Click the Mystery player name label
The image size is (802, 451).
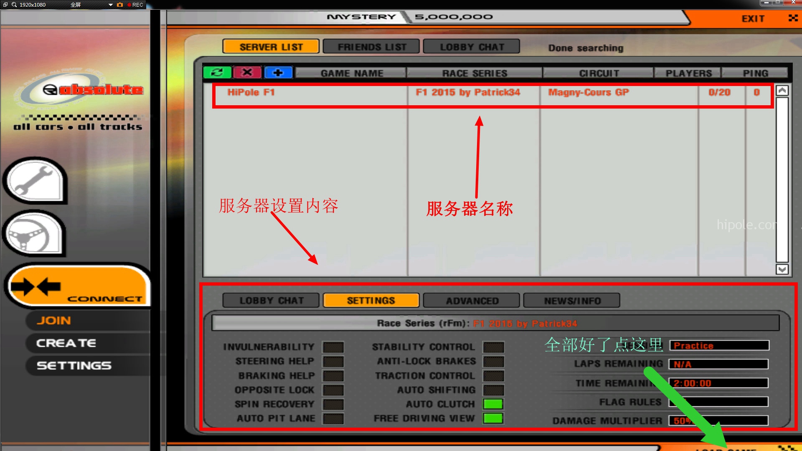(361, 17)
